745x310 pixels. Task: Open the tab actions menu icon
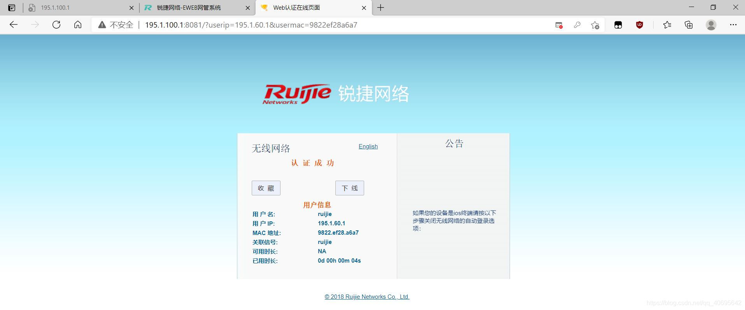click(12, 7)
